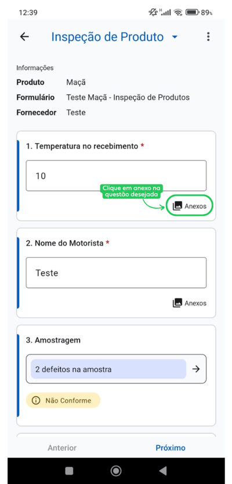Click the Inspeção de Produto title text
Screen dimensions: 232x484
coord(107,37)
